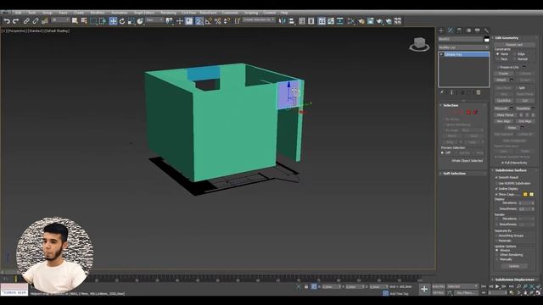Open the Motion panel tab

(468, 30)
